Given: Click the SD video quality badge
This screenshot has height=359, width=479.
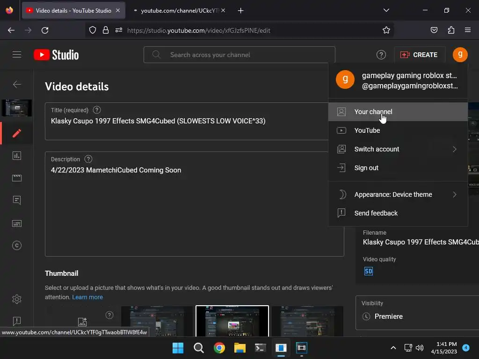Looking at the screenshot, I should (x=369, y=271).
